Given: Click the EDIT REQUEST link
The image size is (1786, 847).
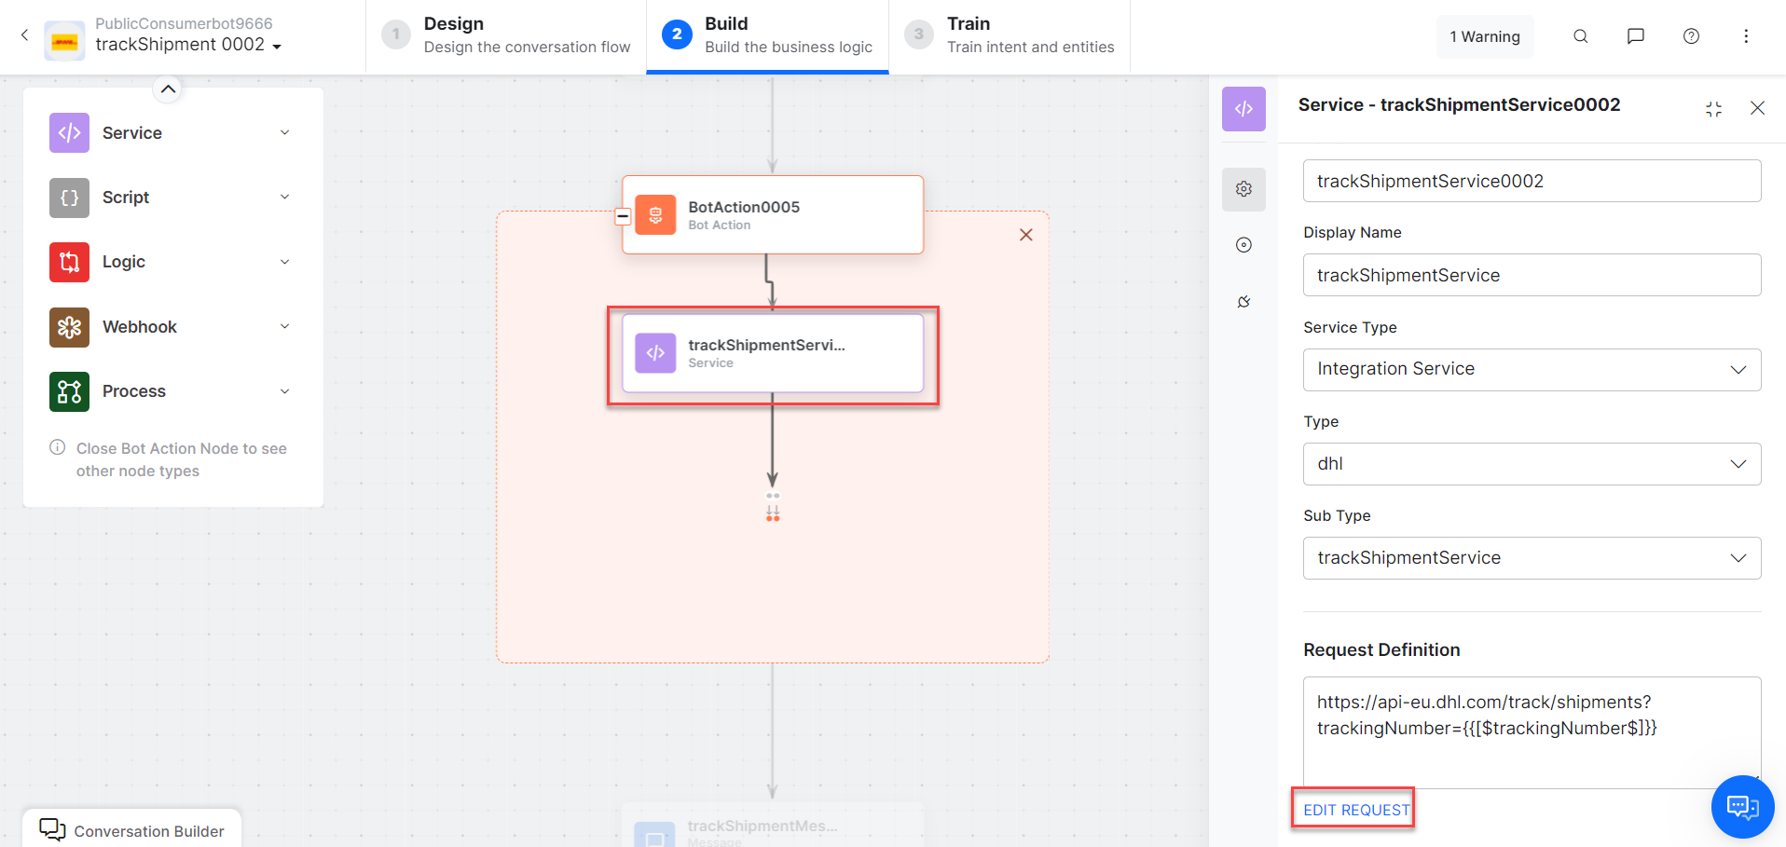Looking at the screenshot, I should pyautogui.click(x=1355, y=810).
